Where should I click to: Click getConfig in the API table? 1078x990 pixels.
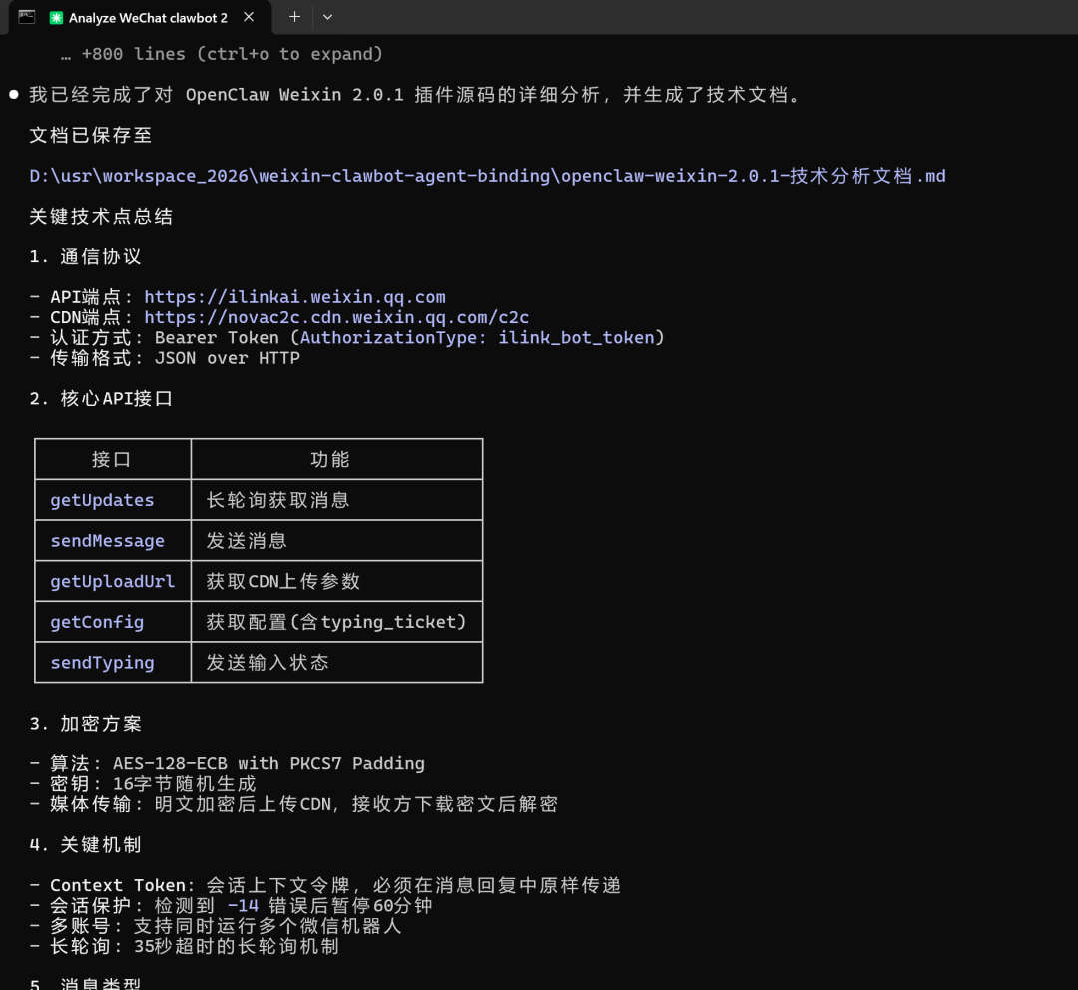[x=97, y=622]
